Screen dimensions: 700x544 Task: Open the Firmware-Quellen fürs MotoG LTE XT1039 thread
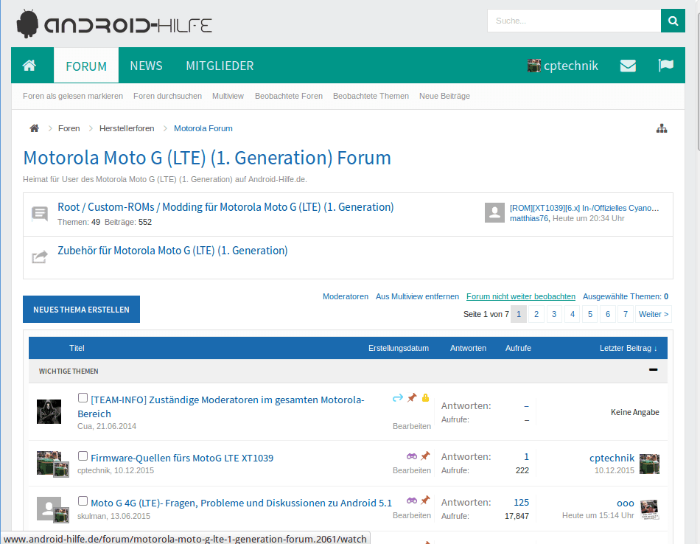click(182, 458)
